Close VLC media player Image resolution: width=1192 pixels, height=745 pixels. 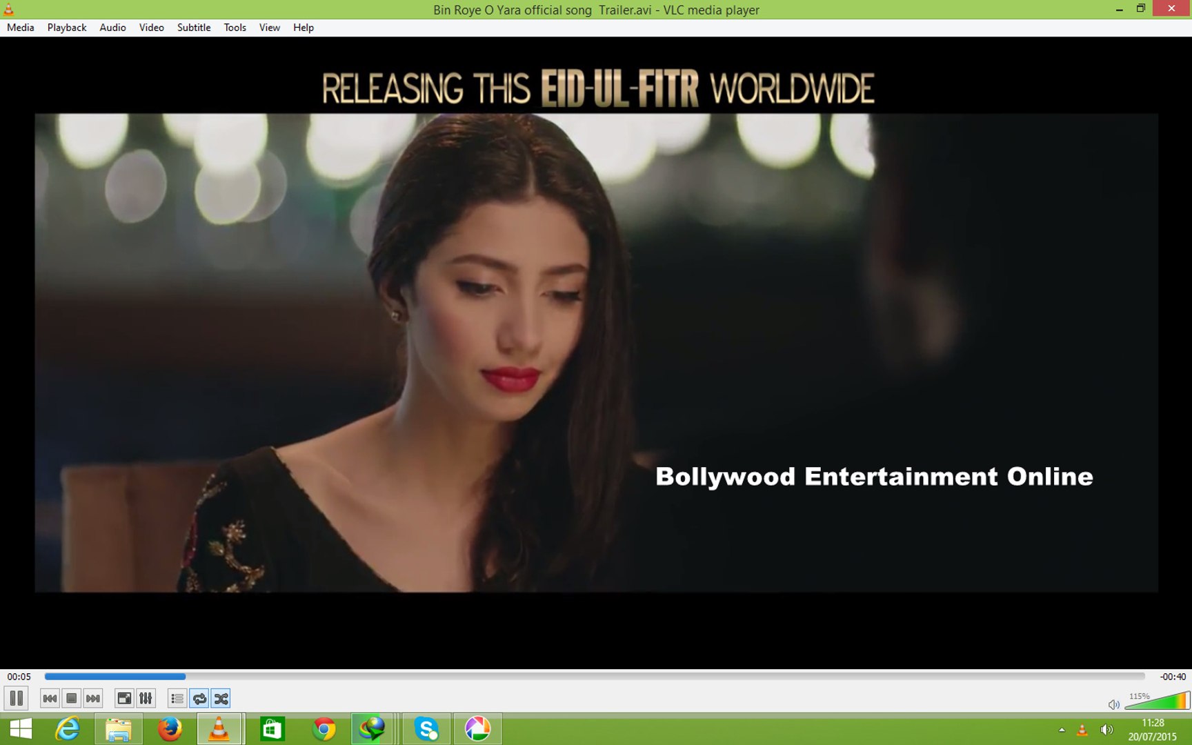tap(1171, 8)
